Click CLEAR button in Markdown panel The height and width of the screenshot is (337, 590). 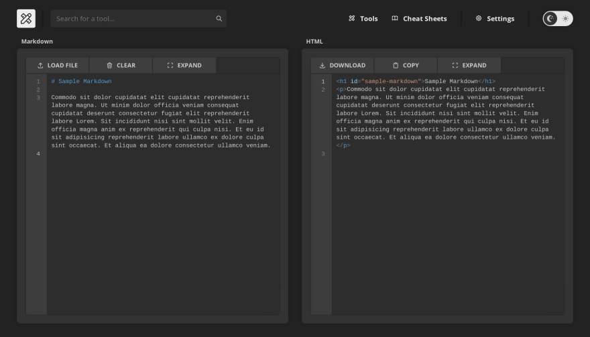121,66
